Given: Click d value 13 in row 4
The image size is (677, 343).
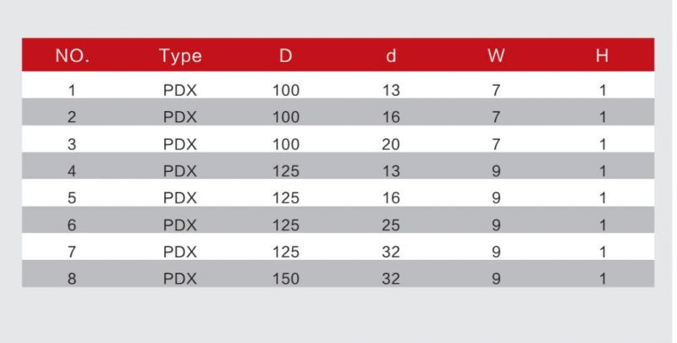Looking at the screenshot, I should pos(391,171).
